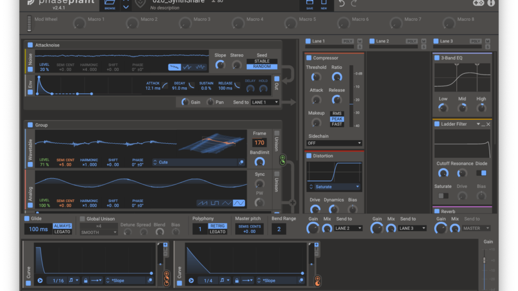Open shape editor icon on 1/16 Curve
This screenshot has height=291, width=518.
150,281
